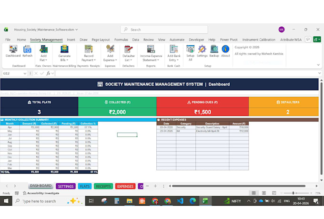The image size is (324, 219).
Task: Click Generate Bills icon
Action: 64,53
